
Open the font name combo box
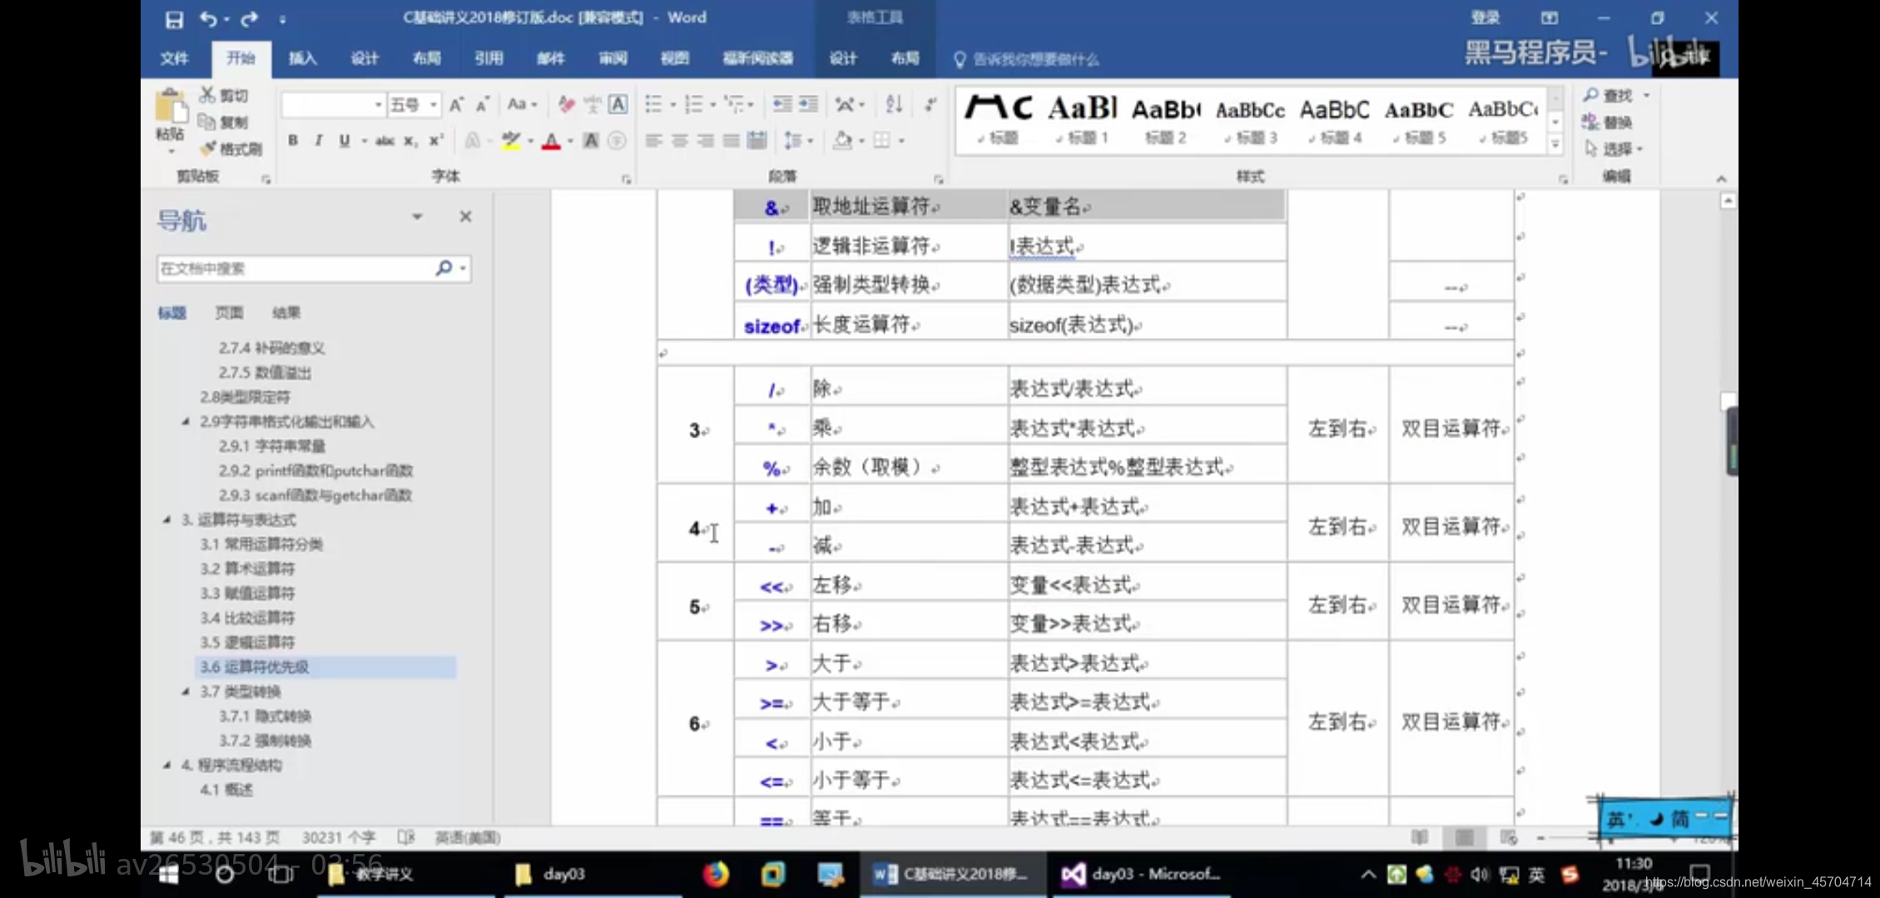pos(333,105)
